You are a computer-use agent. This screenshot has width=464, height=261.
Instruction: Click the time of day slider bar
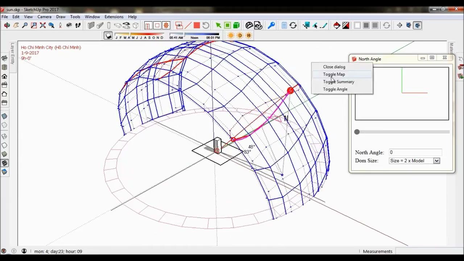click(x=195, y=34)
